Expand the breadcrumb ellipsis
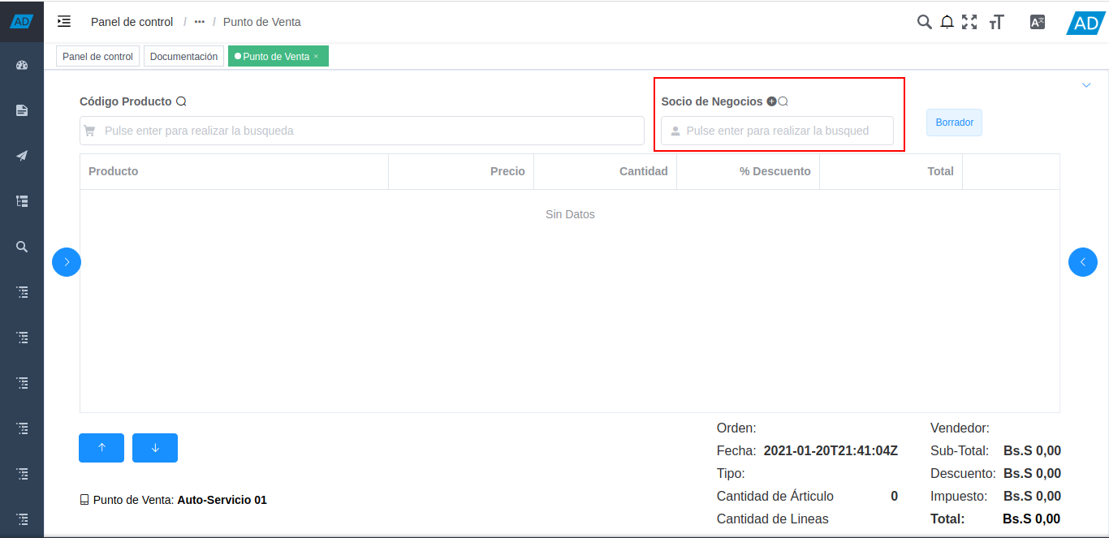 click(200, 22)
